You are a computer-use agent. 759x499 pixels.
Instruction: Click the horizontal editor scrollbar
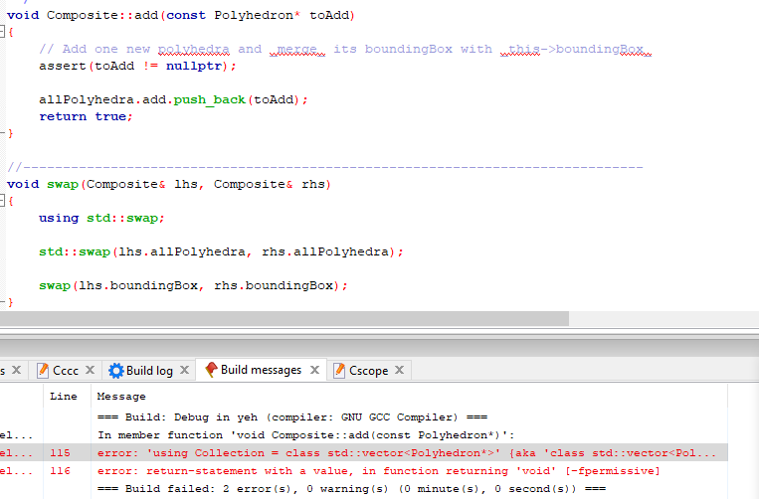pos(285,319)
